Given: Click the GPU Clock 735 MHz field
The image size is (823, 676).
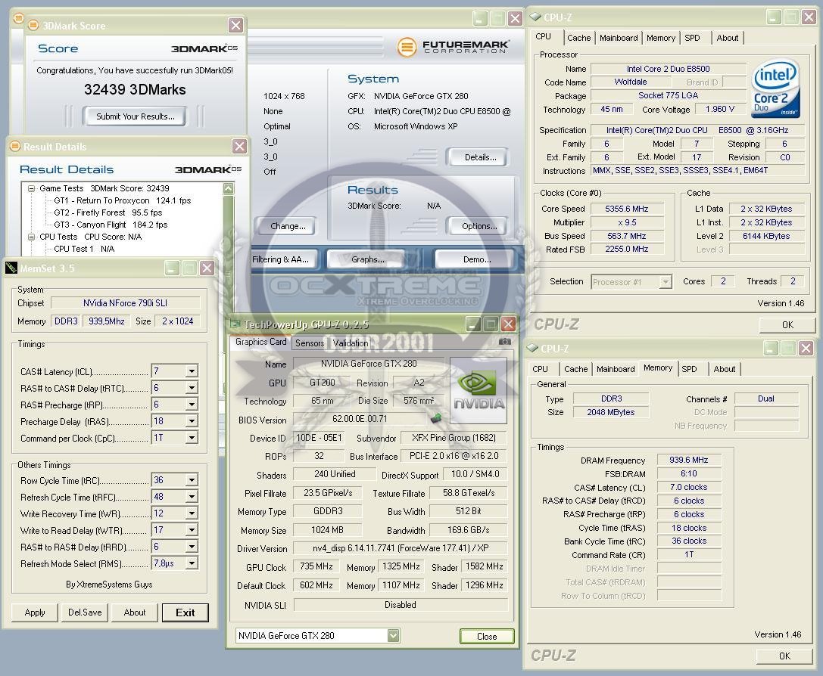Looking at the screenshot, I should point(316,566).
